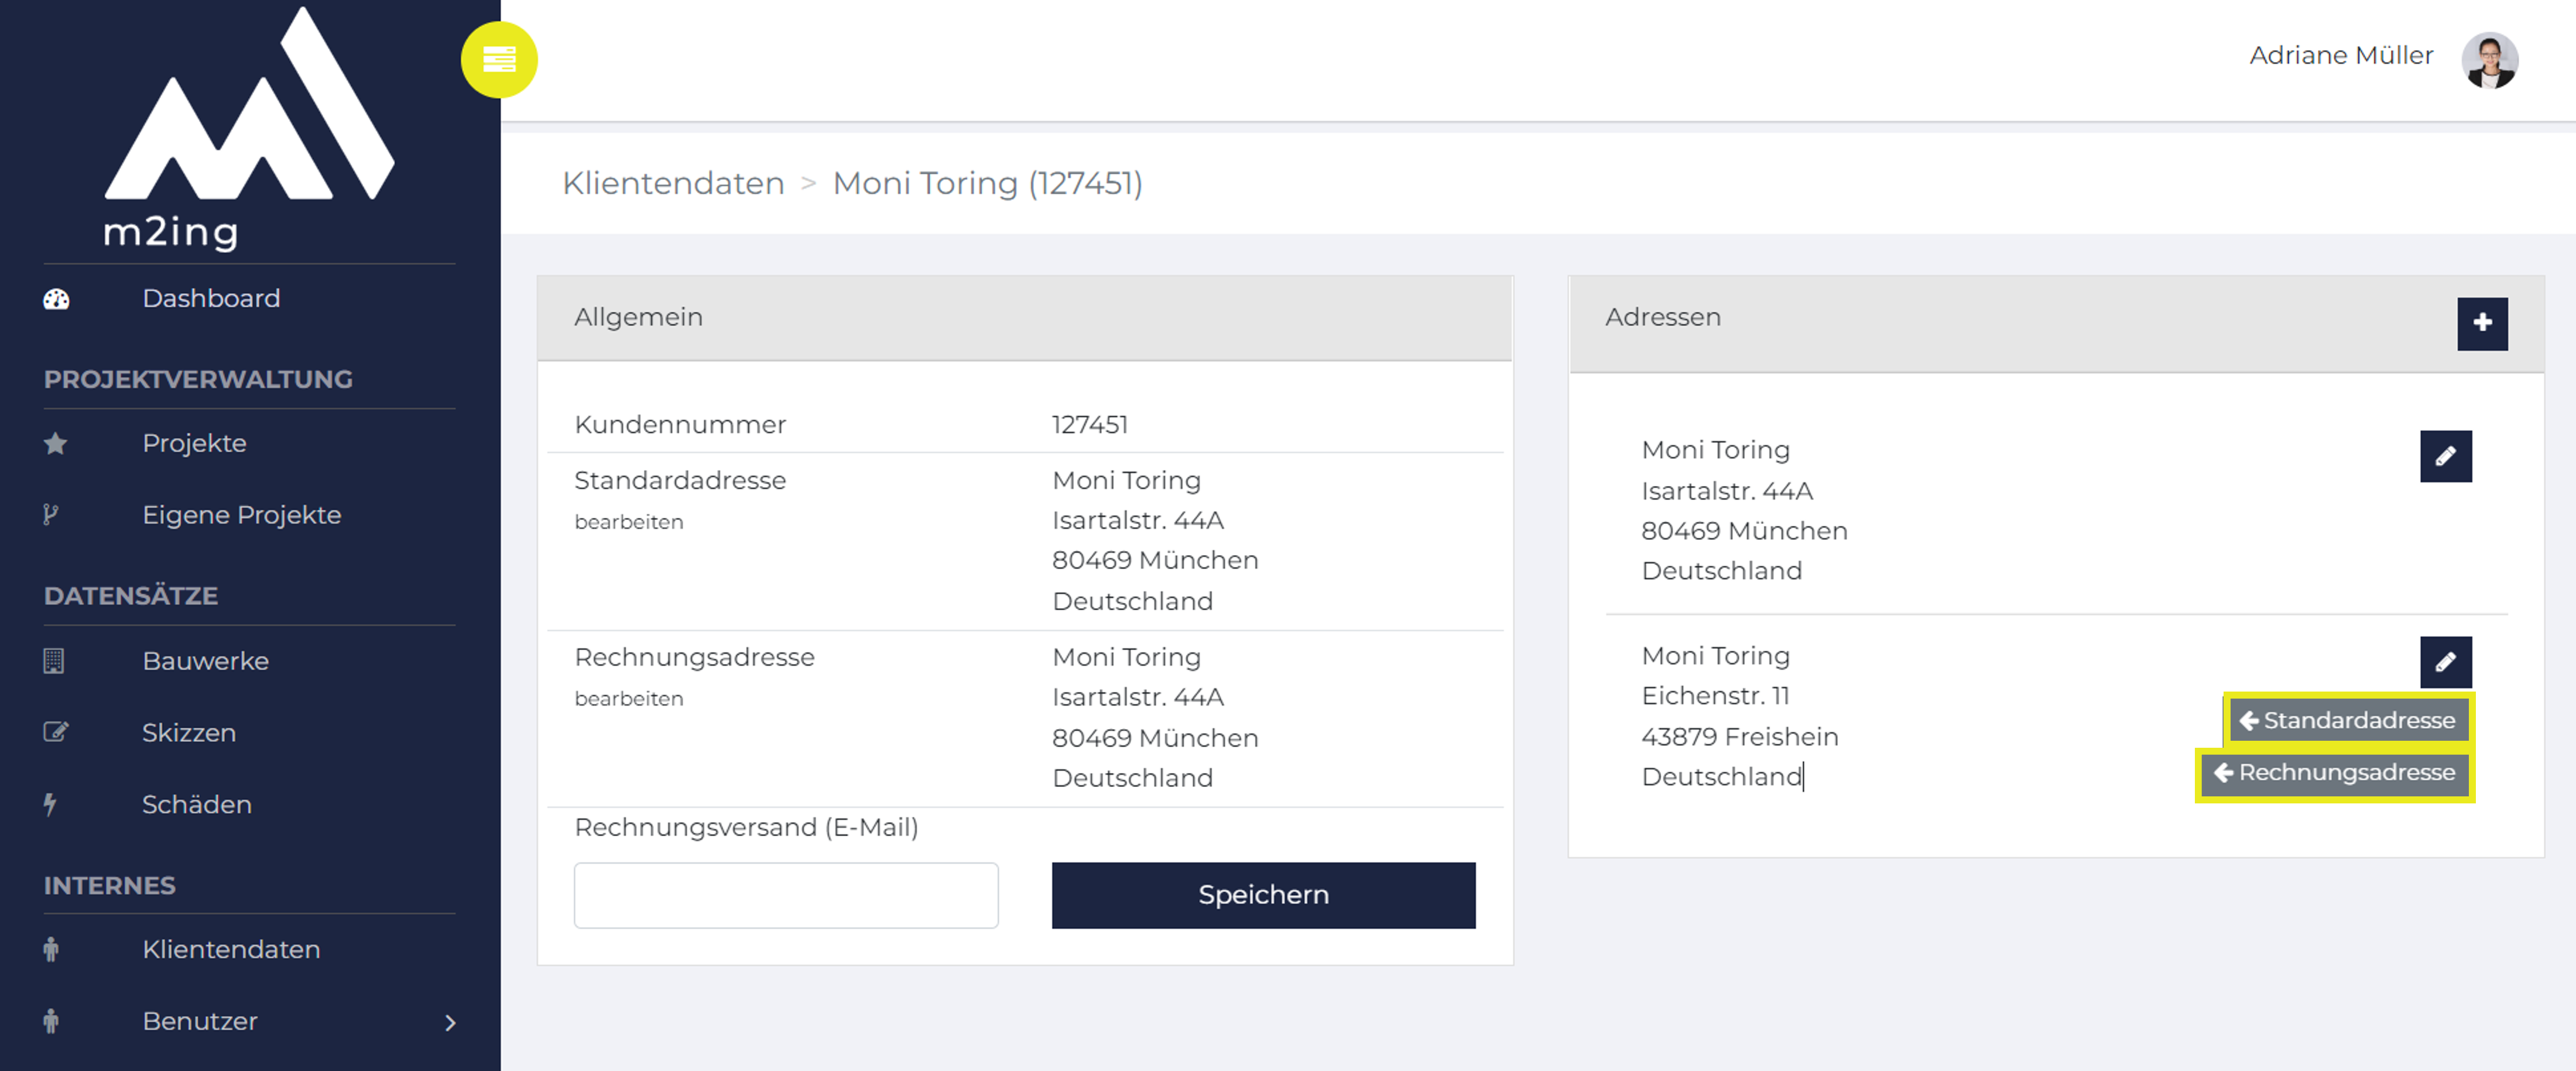Screen dimensions: 2576x1071
Task: Click the Skizzen edit icon
Action: point(56,732)
